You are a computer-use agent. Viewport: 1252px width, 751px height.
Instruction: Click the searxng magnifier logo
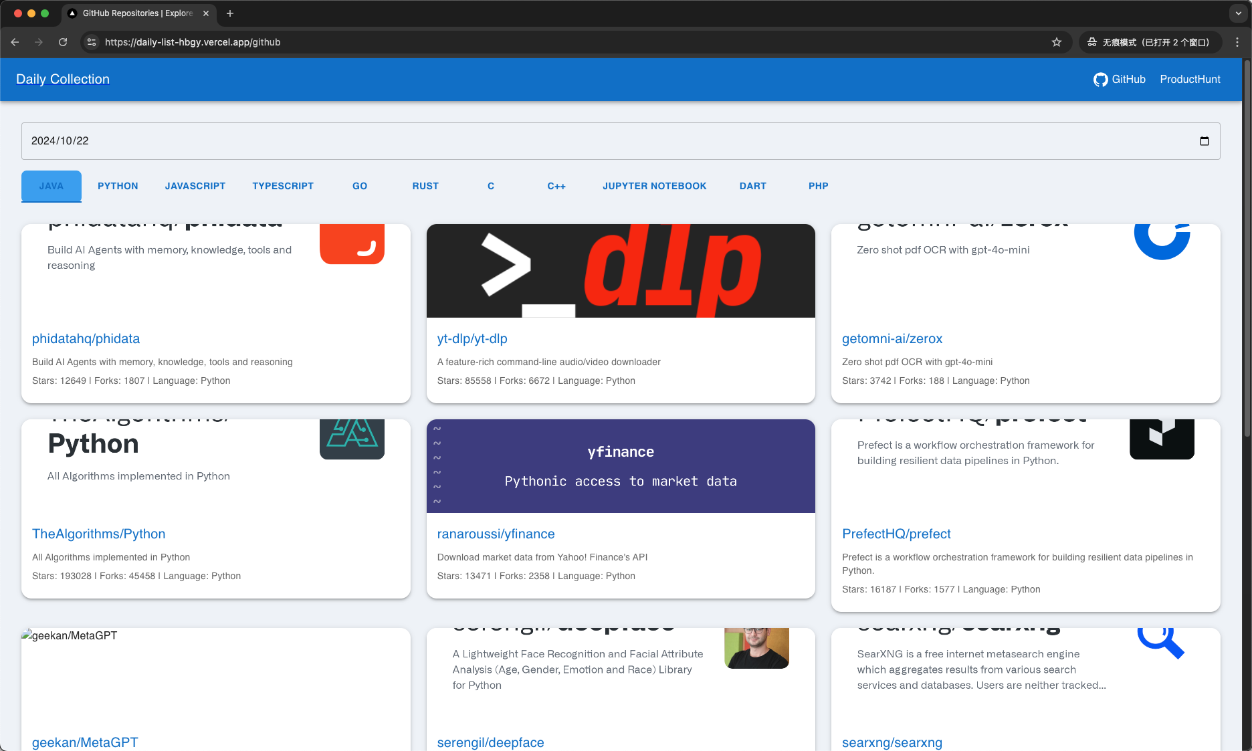coord(1161,643)
